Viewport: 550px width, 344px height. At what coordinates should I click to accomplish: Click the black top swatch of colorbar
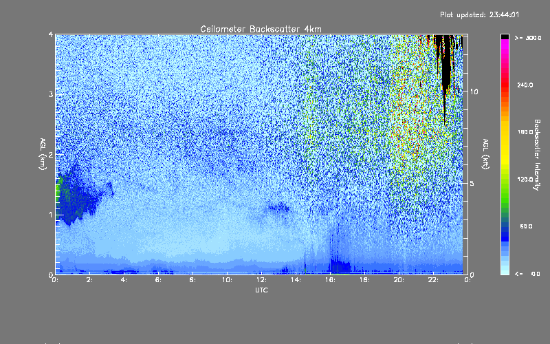coord(505,36)
